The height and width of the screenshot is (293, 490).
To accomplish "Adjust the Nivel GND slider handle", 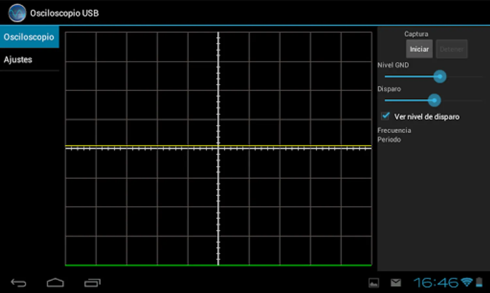I will pyautogui.click(x=440, y=77).
